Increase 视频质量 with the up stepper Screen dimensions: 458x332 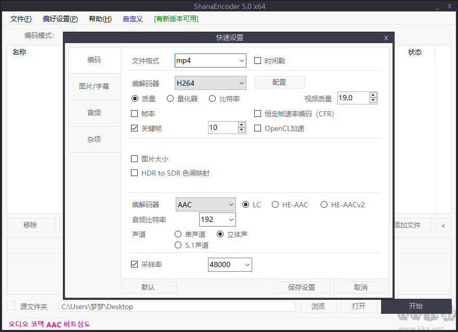[373, 95]
